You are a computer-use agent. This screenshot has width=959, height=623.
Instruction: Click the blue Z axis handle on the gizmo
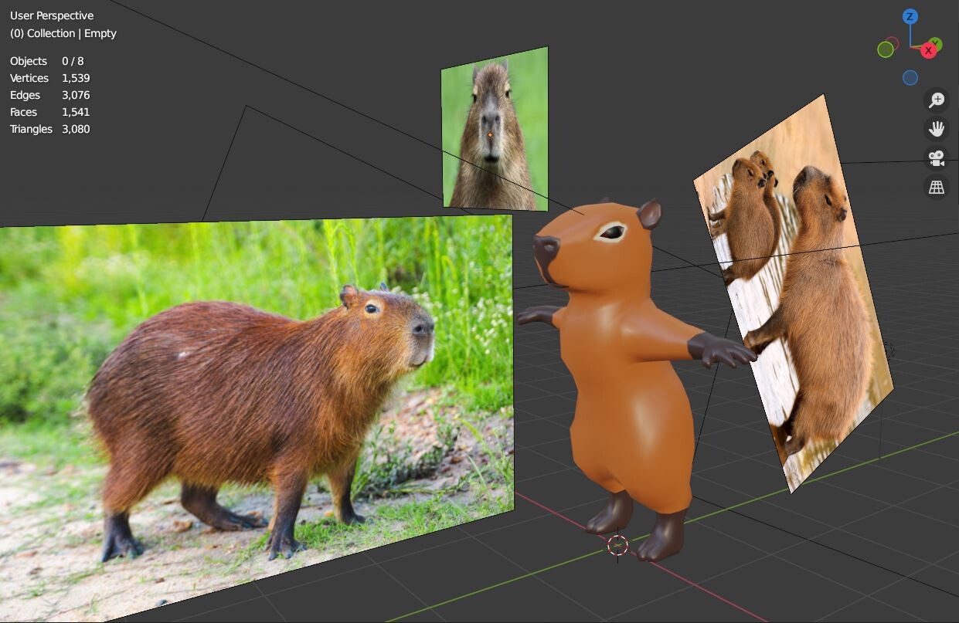click(x=910, y=16)
